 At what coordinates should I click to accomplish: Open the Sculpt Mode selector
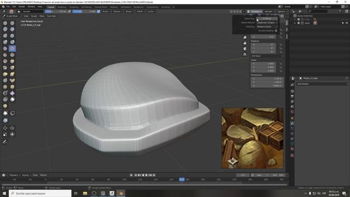pyautogui.click(x=11, y=16)
